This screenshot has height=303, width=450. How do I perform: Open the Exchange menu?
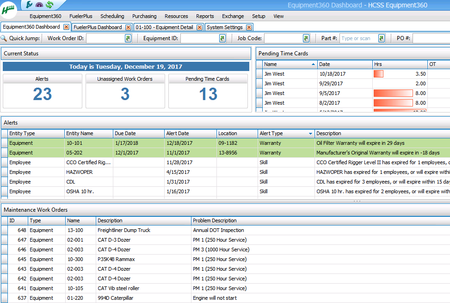tap(233, 16)
